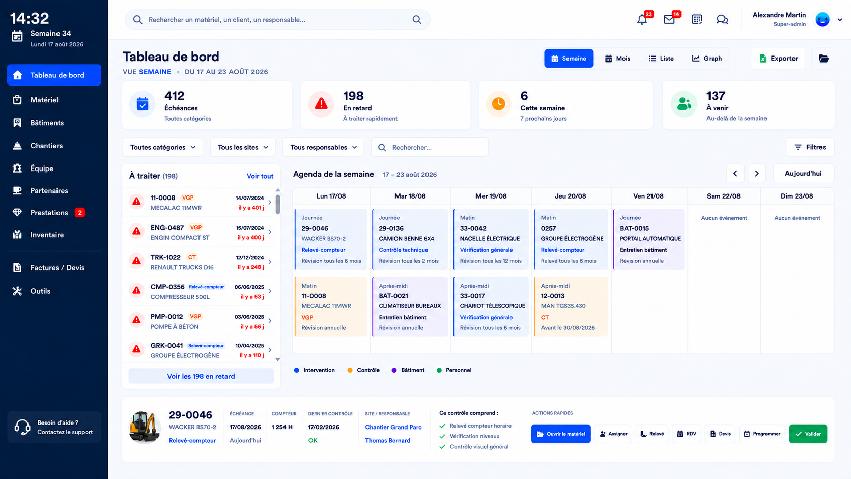Click the support headset icon

[22, 427]
